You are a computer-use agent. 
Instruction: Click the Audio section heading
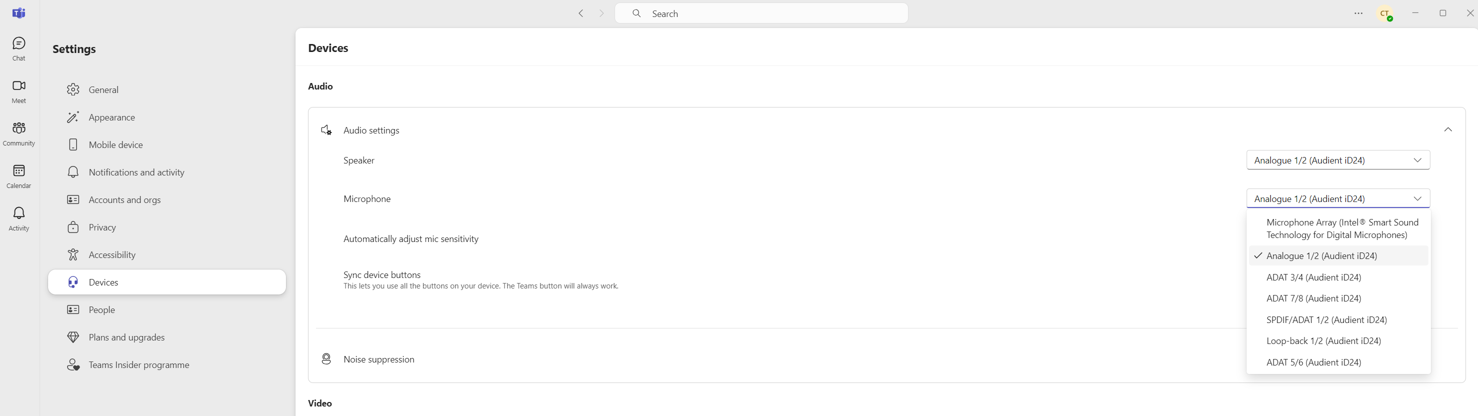[321, 86]
